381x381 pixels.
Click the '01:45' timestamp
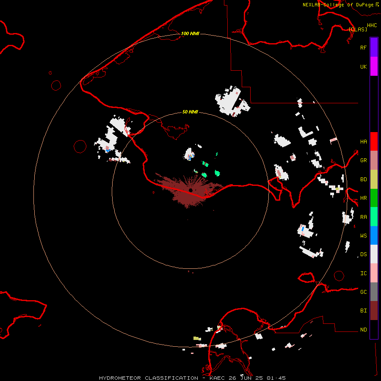[x=276, y=378]
